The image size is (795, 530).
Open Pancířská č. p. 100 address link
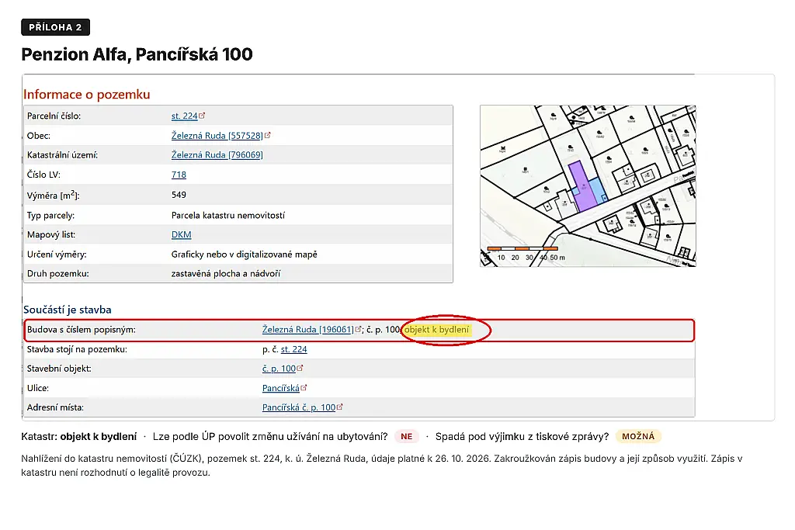tap(299, 407)
